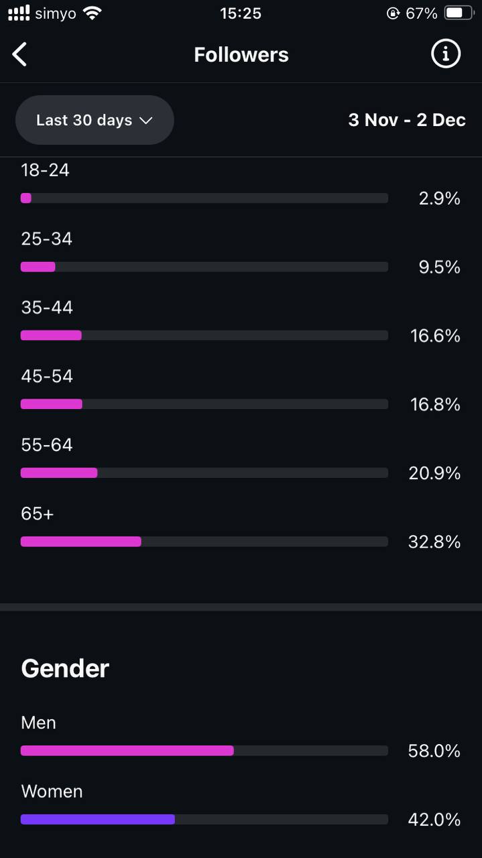This screenshot has height=858, width=482.
Task: Tap the purple Women gender bar
Action: (98, 819)
